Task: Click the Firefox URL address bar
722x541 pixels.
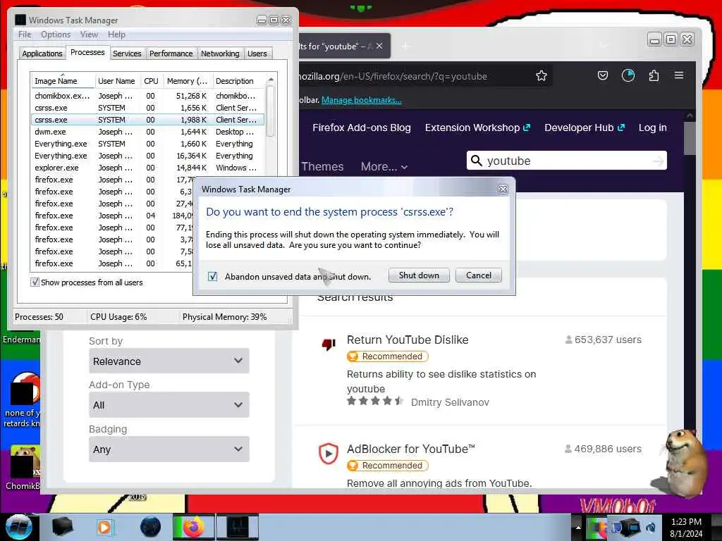Action: coord(415,76)
